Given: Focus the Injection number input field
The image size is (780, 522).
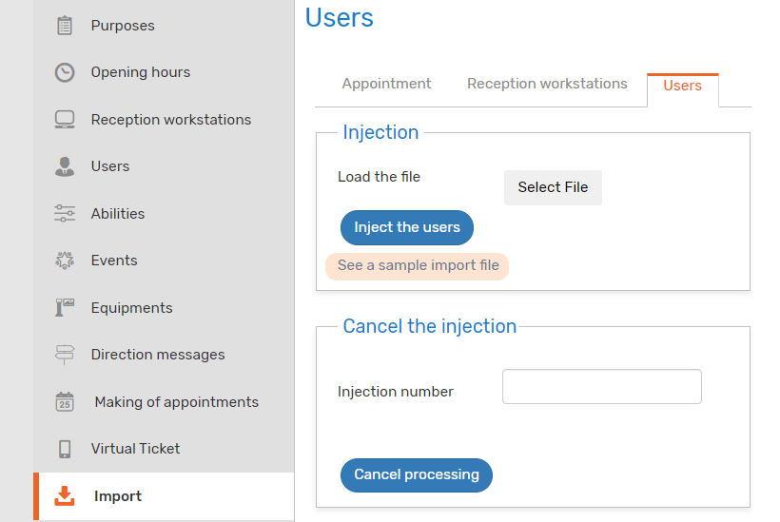Looking at the screenshot, I should [601, 386].
